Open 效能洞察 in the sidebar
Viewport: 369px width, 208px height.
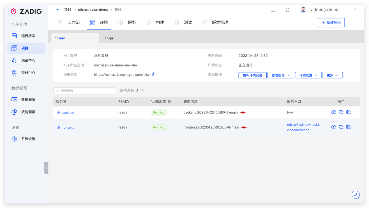[x=26, y=112]
